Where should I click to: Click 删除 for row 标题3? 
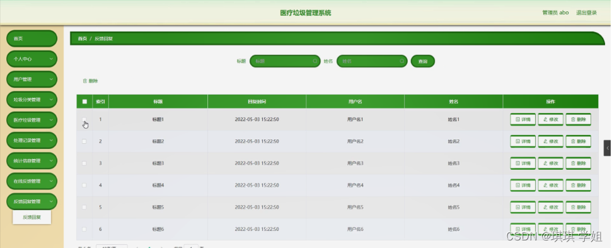[578, 163]
